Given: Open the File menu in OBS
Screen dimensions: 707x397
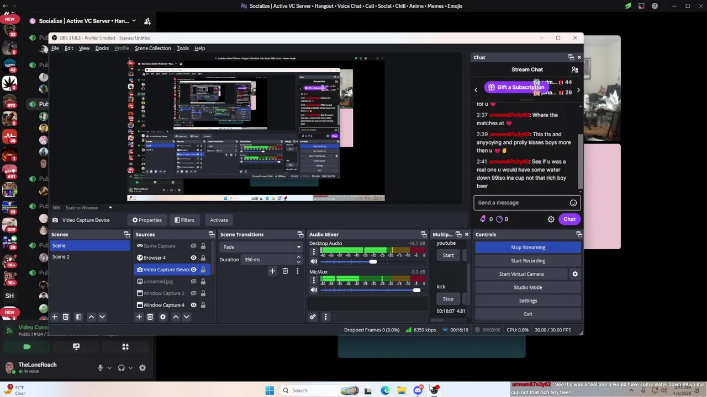Looking at the screenshot, I should coord(55,49).
